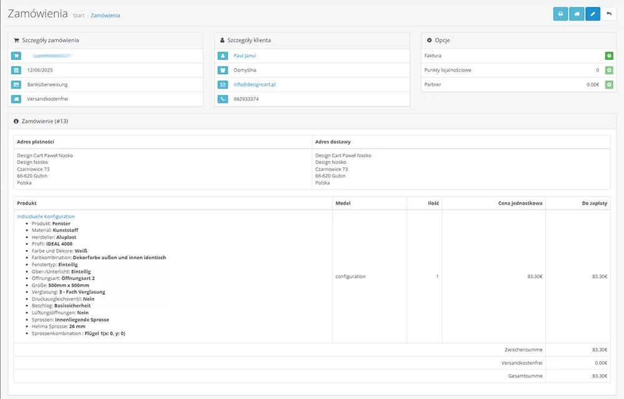The height and width of the screenshot is (399, 624).
Task: Click the info@designcart.pl email link
Action: click(x=255, y=85)
